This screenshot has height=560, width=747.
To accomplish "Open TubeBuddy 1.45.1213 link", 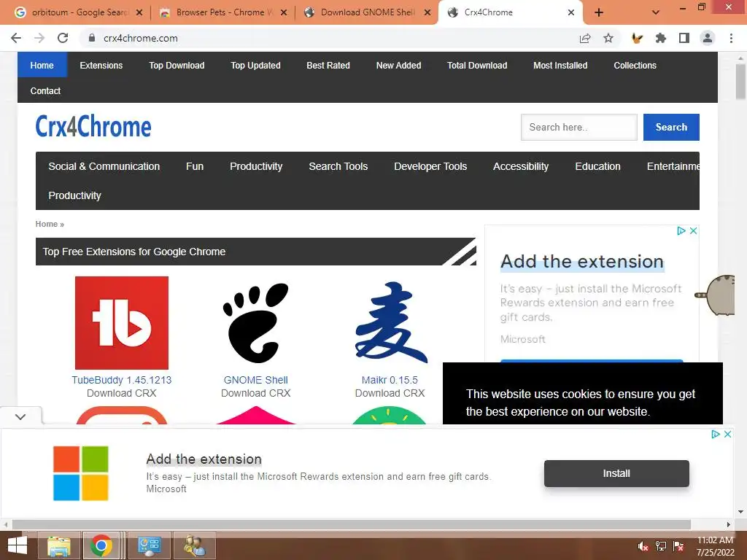I will click(122, 380).
